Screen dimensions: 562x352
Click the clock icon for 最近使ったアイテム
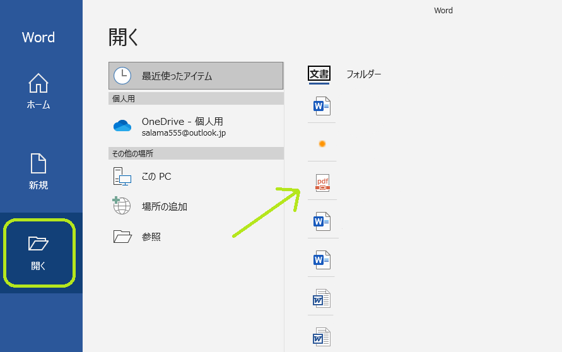tap(122, 76)
